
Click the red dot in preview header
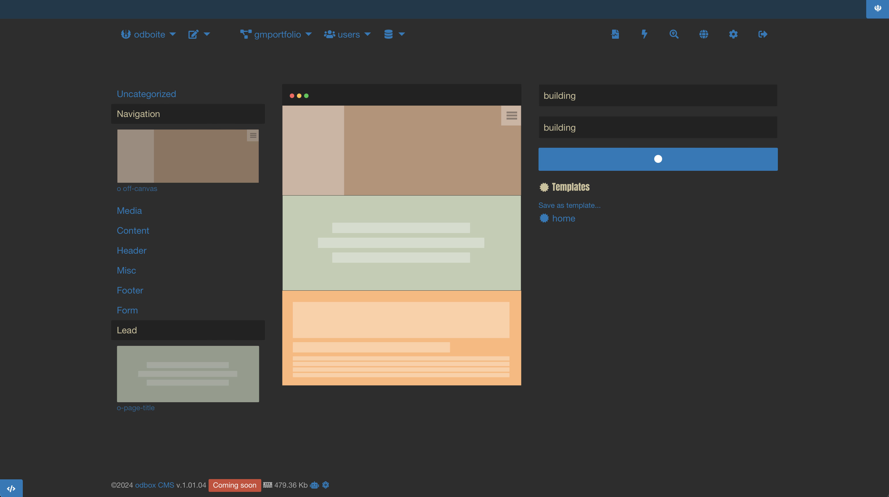292,96
